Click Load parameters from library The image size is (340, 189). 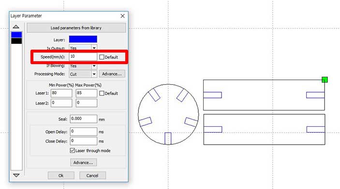tap(76, 28)
